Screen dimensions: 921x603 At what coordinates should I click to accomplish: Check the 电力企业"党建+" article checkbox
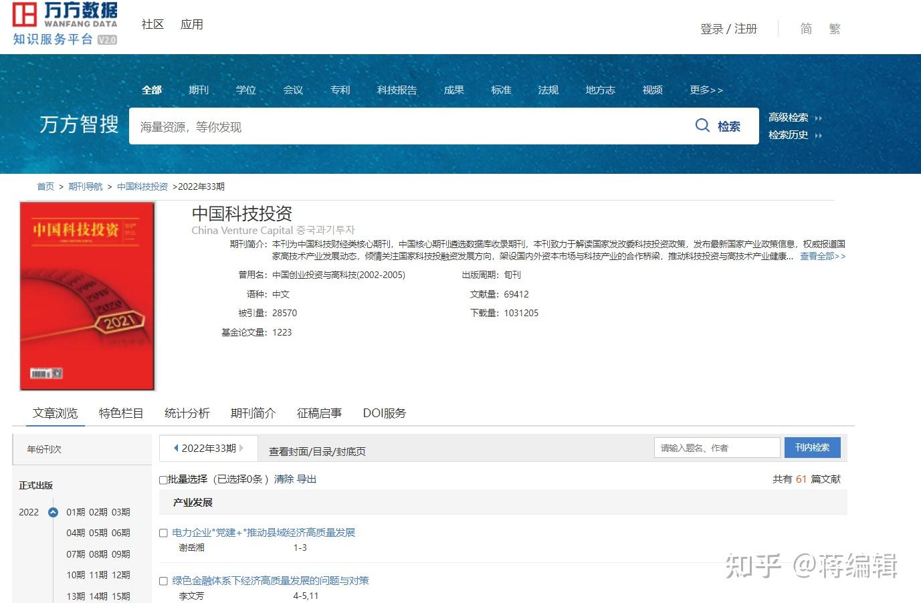coord(163,533)
